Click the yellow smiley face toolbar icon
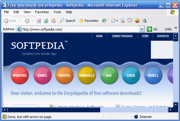This screenshot has width=180, height=121. pos(137,21)
